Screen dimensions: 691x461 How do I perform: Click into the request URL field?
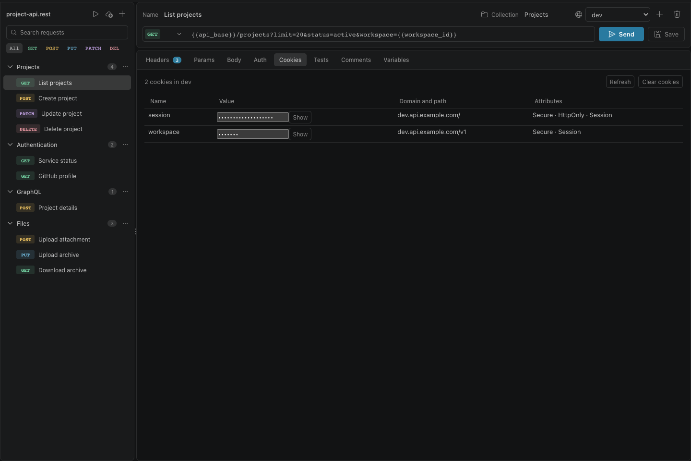click(390, 35)
